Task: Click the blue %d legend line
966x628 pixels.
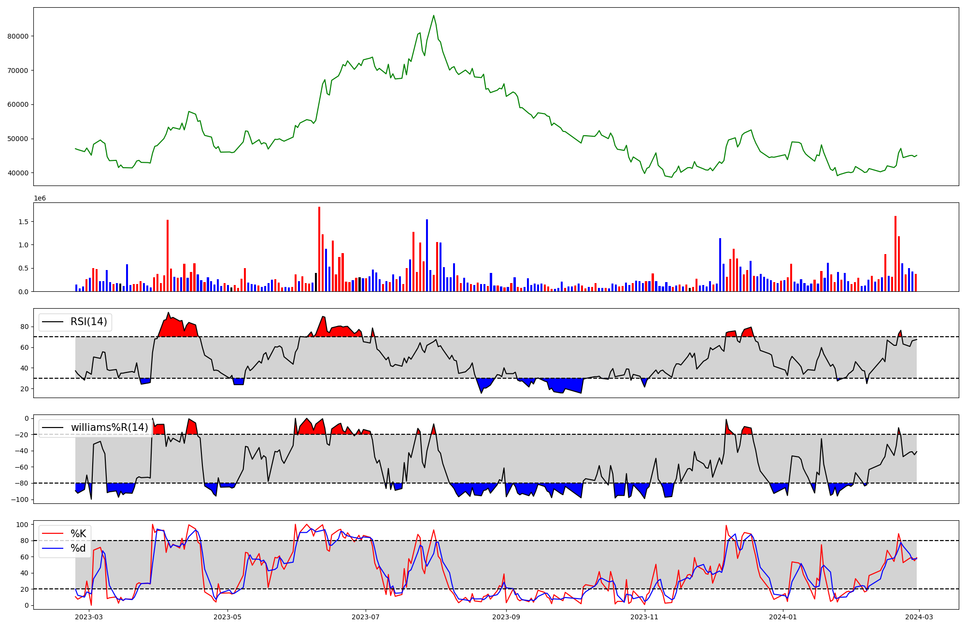Action: pyautogui.click(x=53, y=548)
